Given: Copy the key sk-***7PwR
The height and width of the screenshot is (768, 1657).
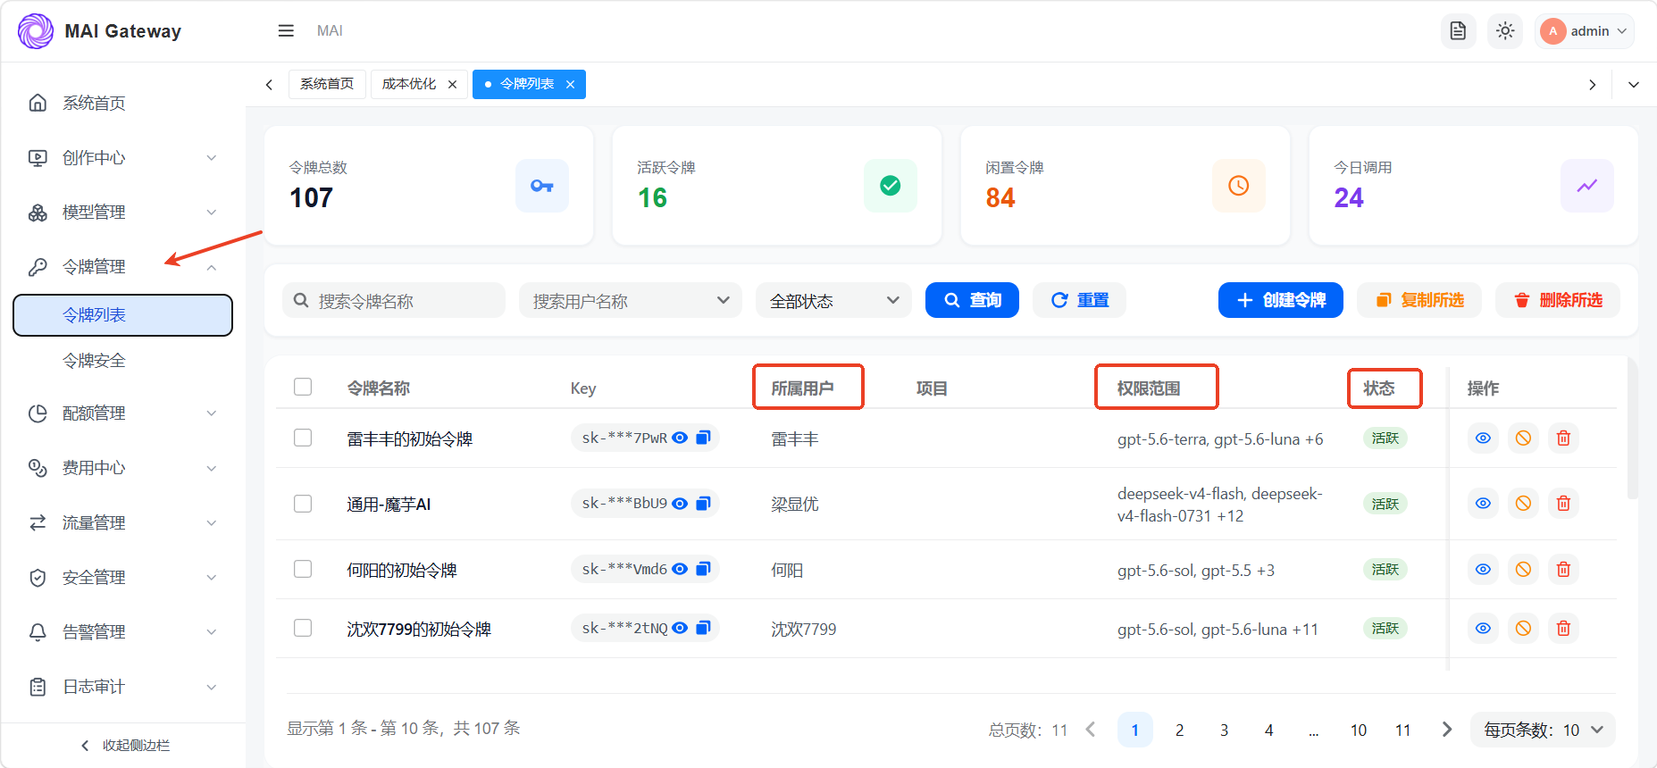Looking at the screenshot, I should 704,438.
